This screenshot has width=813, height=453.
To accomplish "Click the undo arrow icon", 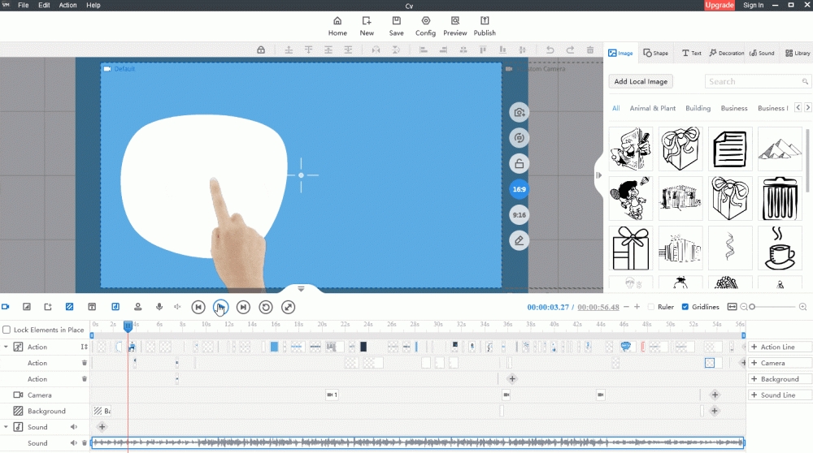I will [x=550, y=50].
